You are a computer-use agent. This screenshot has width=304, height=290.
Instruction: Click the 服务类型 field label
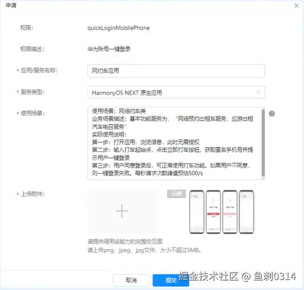pos(32,92)
